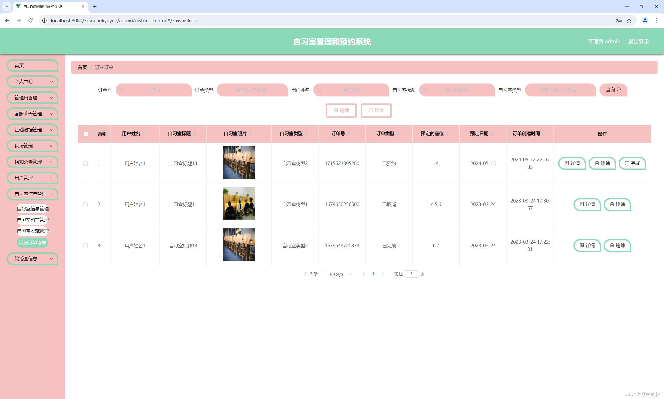
Task: Go to the next page arrow in pagination
Action: pyautogui.click(x=382, y=274)
